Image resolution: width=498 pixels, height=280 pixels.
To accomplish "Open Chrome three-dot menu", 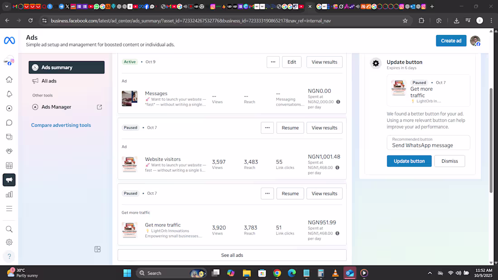I will 491,21.
